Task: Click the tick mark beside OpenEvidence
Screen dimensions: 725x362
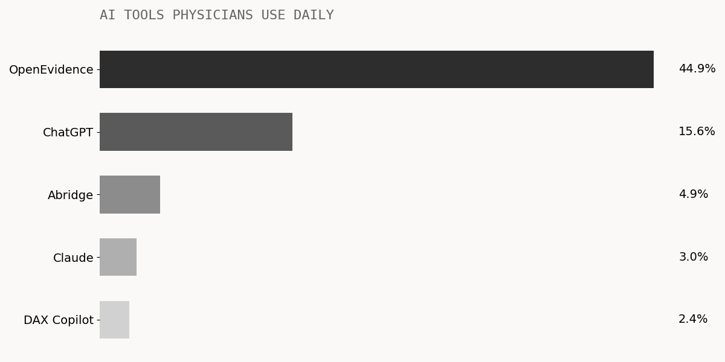Action: [98, 69]
